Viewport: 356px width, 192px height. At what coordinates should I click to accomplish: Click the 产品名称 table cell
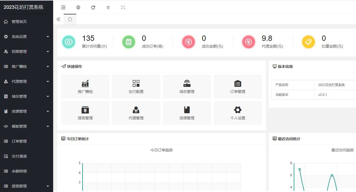(293, 85)
